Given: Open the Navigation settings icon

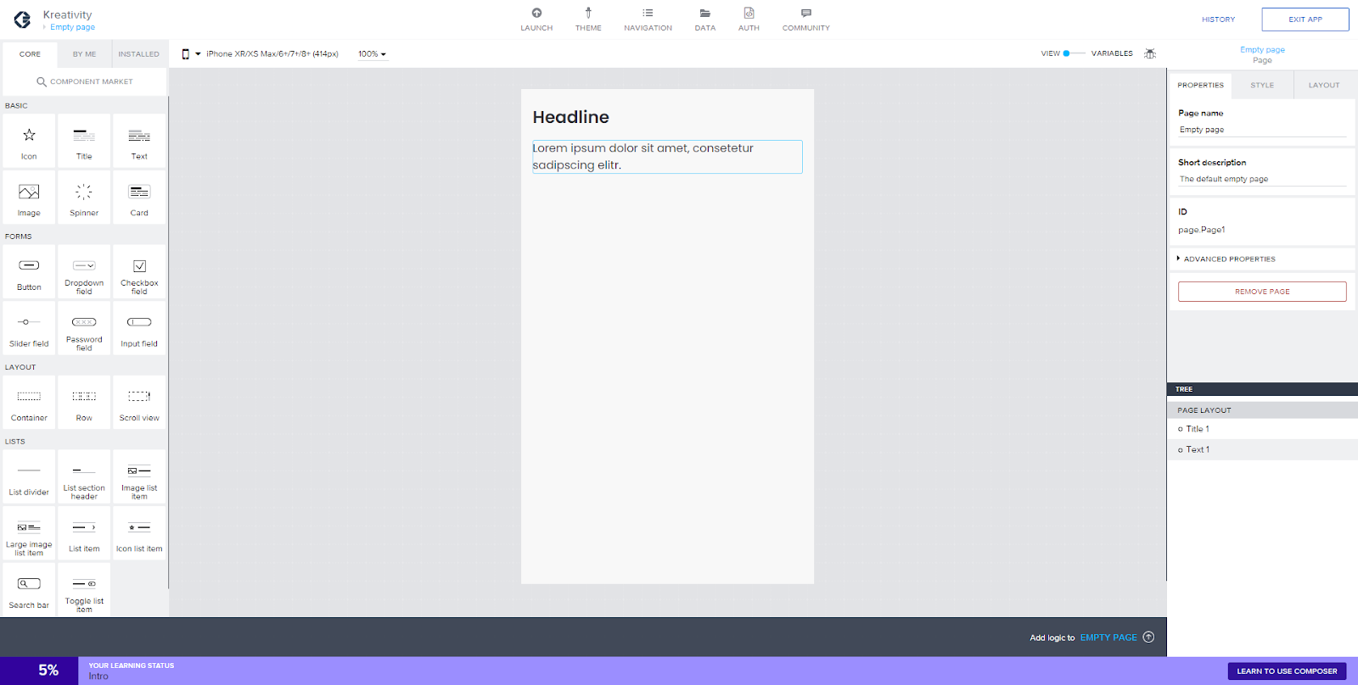Looking at the screenshot, I should pyautogui.click(x=648, y=19).
